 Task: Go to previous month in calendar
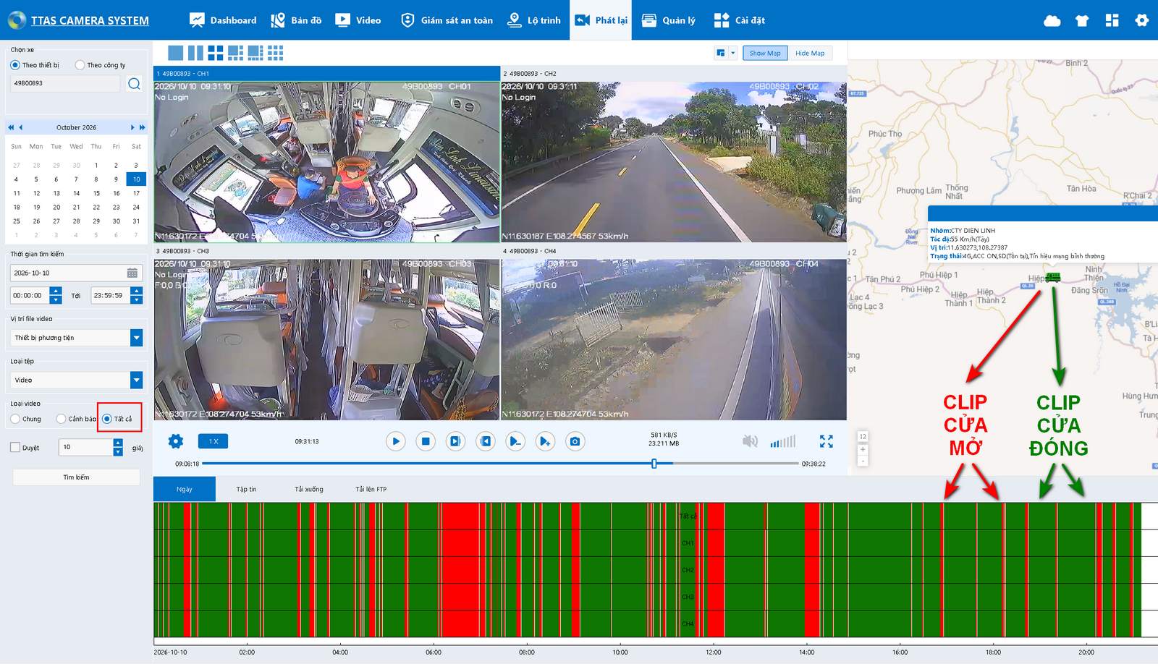click(x=21, y=127)
